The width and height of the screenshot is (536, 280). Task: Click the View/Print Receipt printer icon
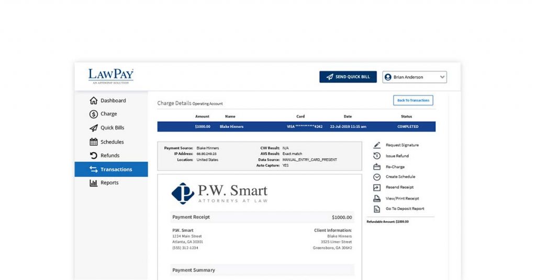(377, 198)
